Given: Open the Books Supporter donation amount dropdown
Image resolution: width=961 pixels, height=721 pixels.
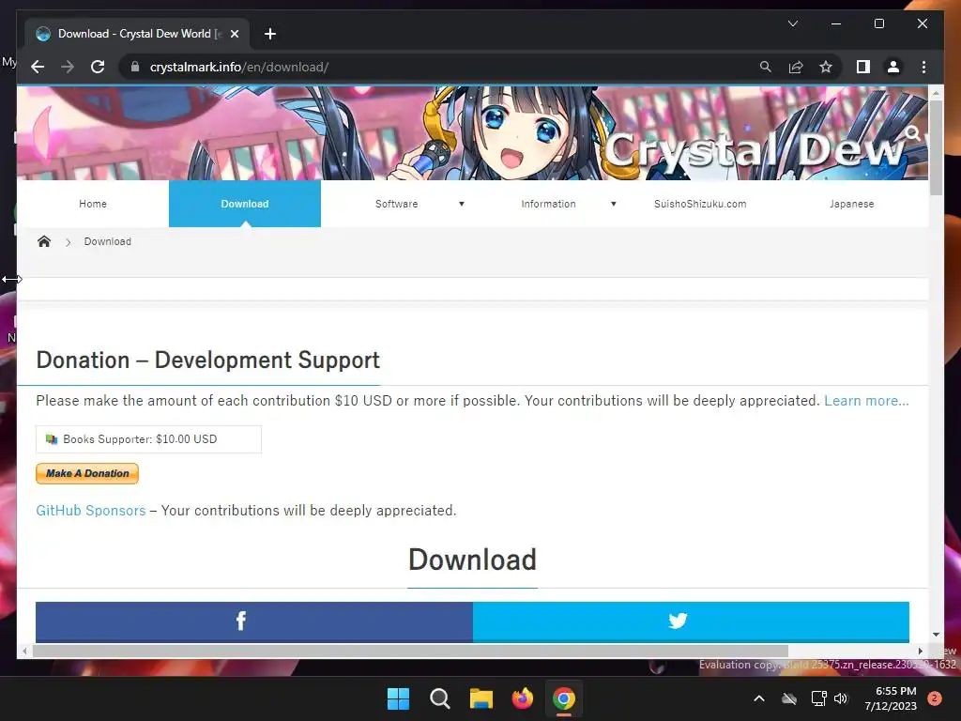Looking at the screenshot, I should [148, 439].
